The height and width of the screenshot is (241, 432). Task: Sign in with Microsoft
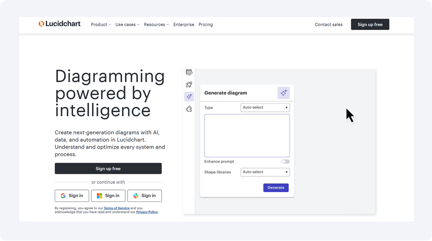pos(108,196)
